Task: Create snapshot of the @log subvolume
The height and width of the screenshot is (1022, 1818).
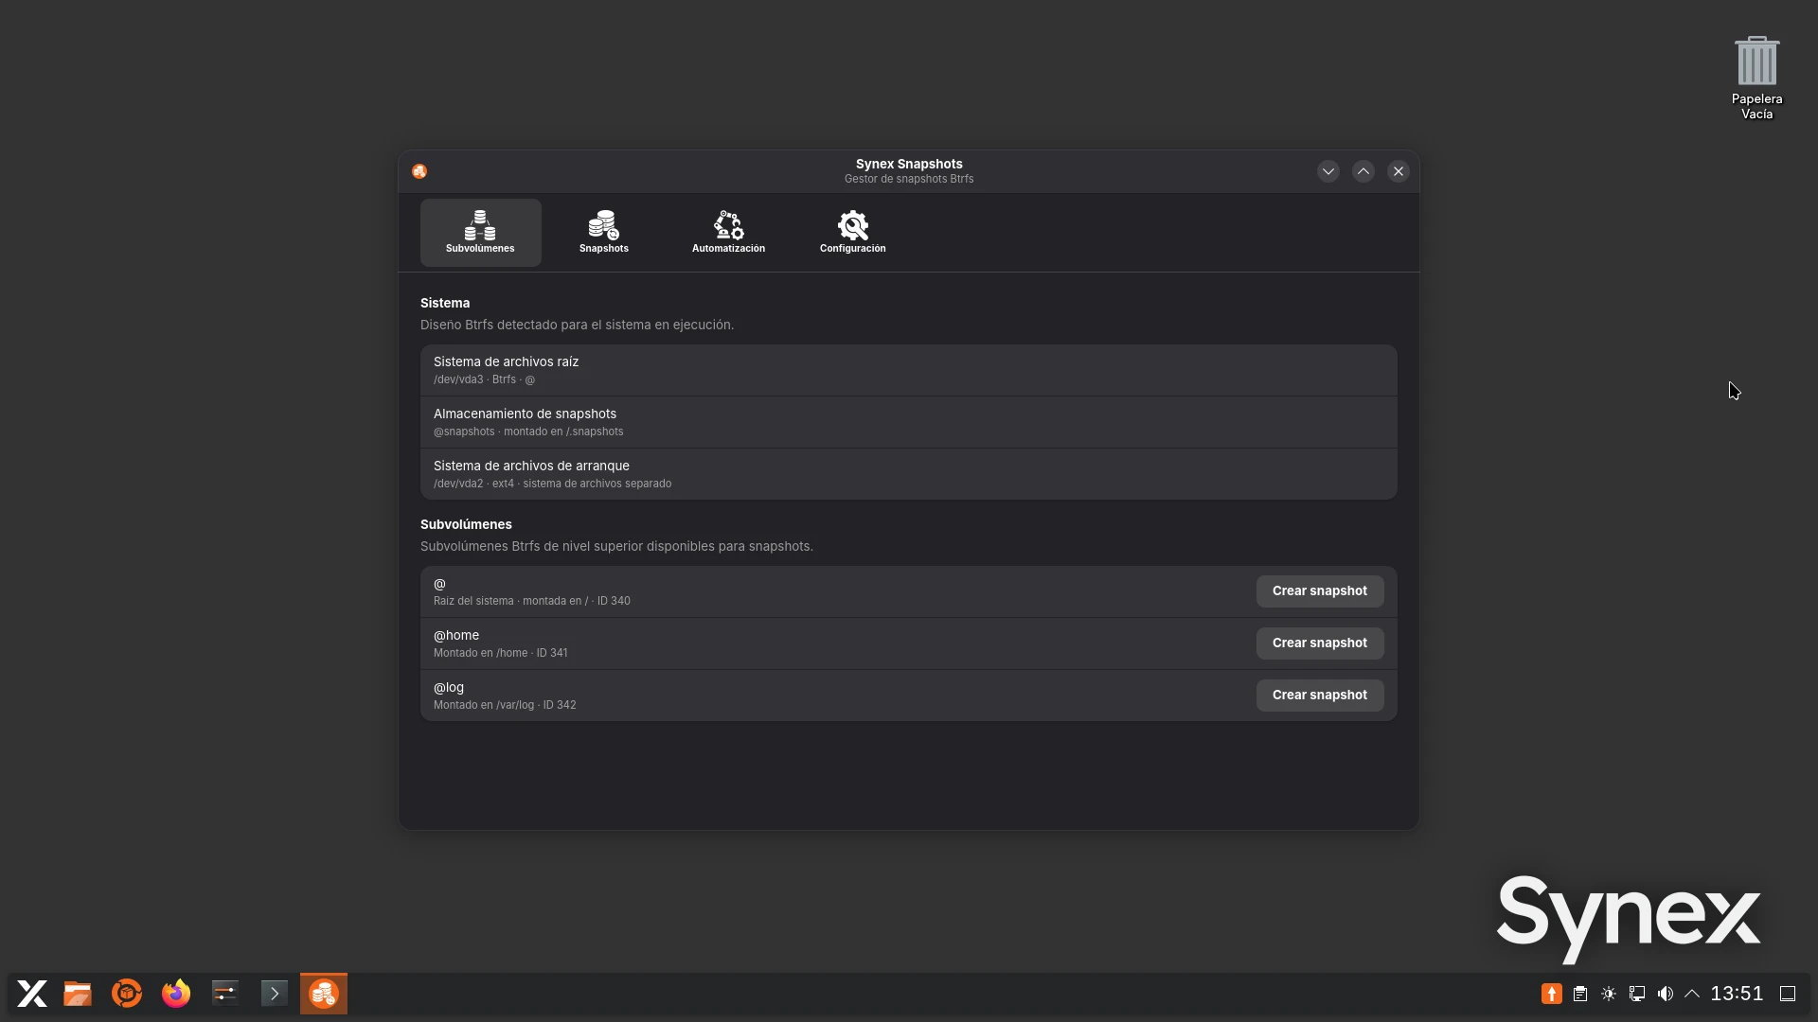Action: coord(1320,696)
